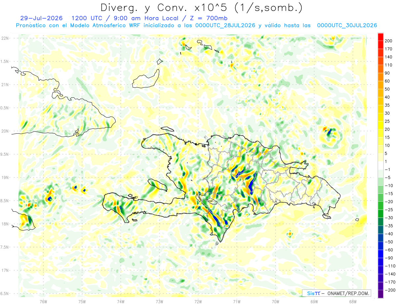Click the '140' color scale value

click(388, 57)
